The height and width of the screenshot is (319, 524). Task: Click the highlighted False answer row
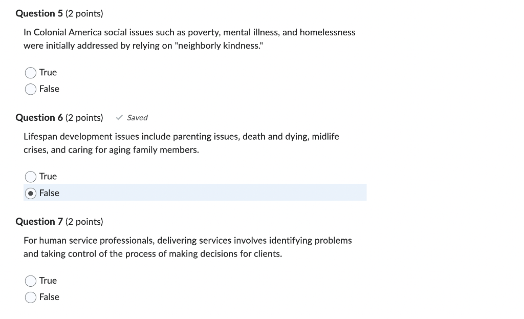[194, 193]
